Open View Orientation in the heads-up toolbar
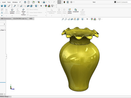The width and height of the screenshot is (131, 98). pos(78,19)
